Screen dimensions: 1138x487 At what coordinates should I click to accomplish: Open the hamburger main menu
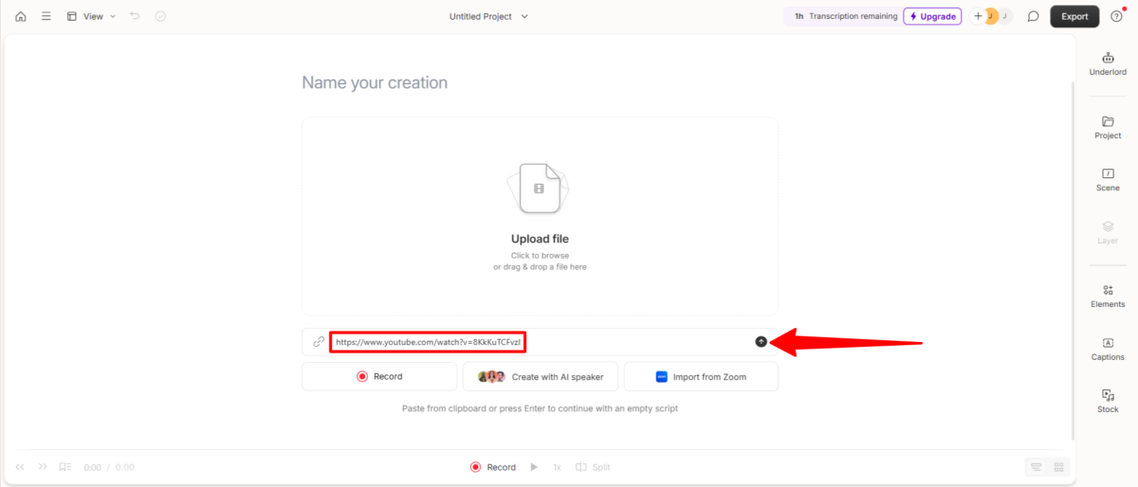pos(46,16)
